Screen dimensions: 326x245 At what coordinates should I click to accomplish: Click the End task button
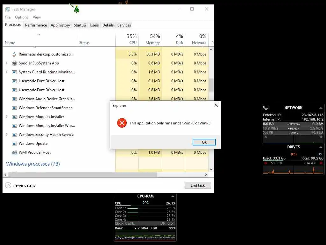point(198,185)
